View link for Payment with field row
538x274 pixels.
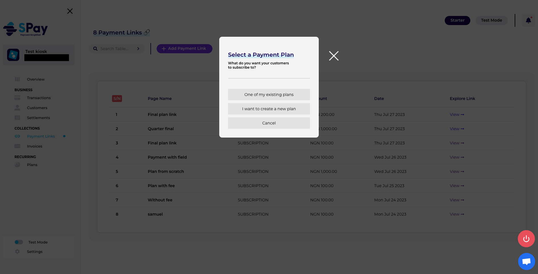click(457, 157)
